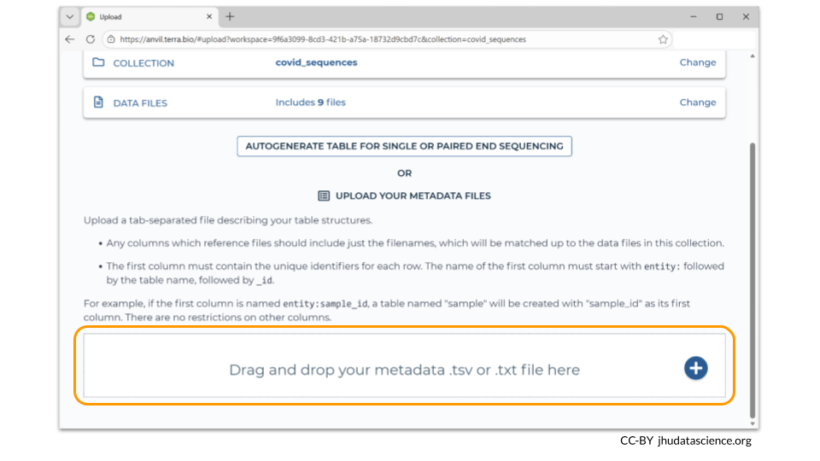Click covid_sequences collection name
This screenshot has width=820, height=461.
[316, 62]
